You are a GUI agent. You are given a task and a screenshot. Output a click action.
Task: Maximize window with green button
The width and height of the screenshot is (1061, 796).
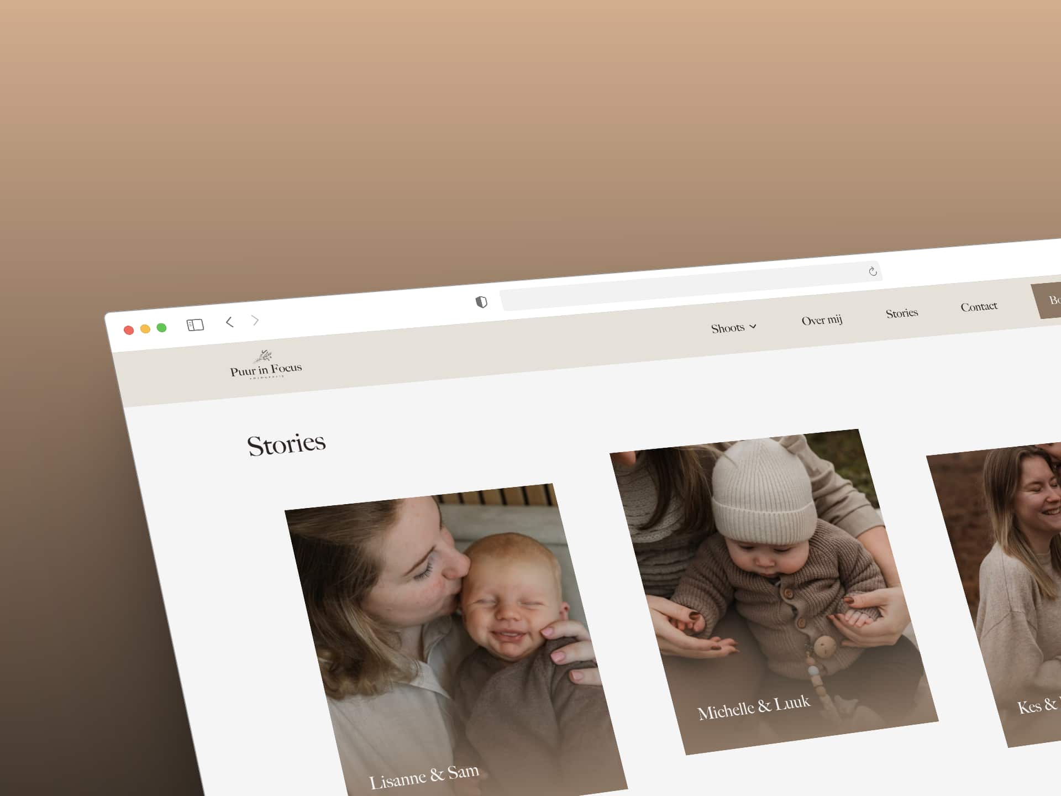point(161,328)
